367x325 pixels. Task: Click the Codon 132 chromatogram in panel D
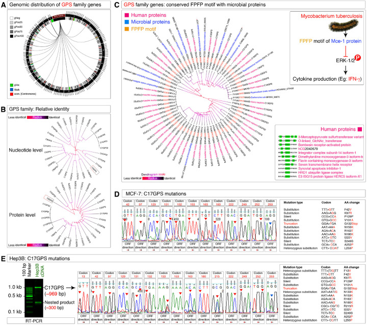pos(179,224)
